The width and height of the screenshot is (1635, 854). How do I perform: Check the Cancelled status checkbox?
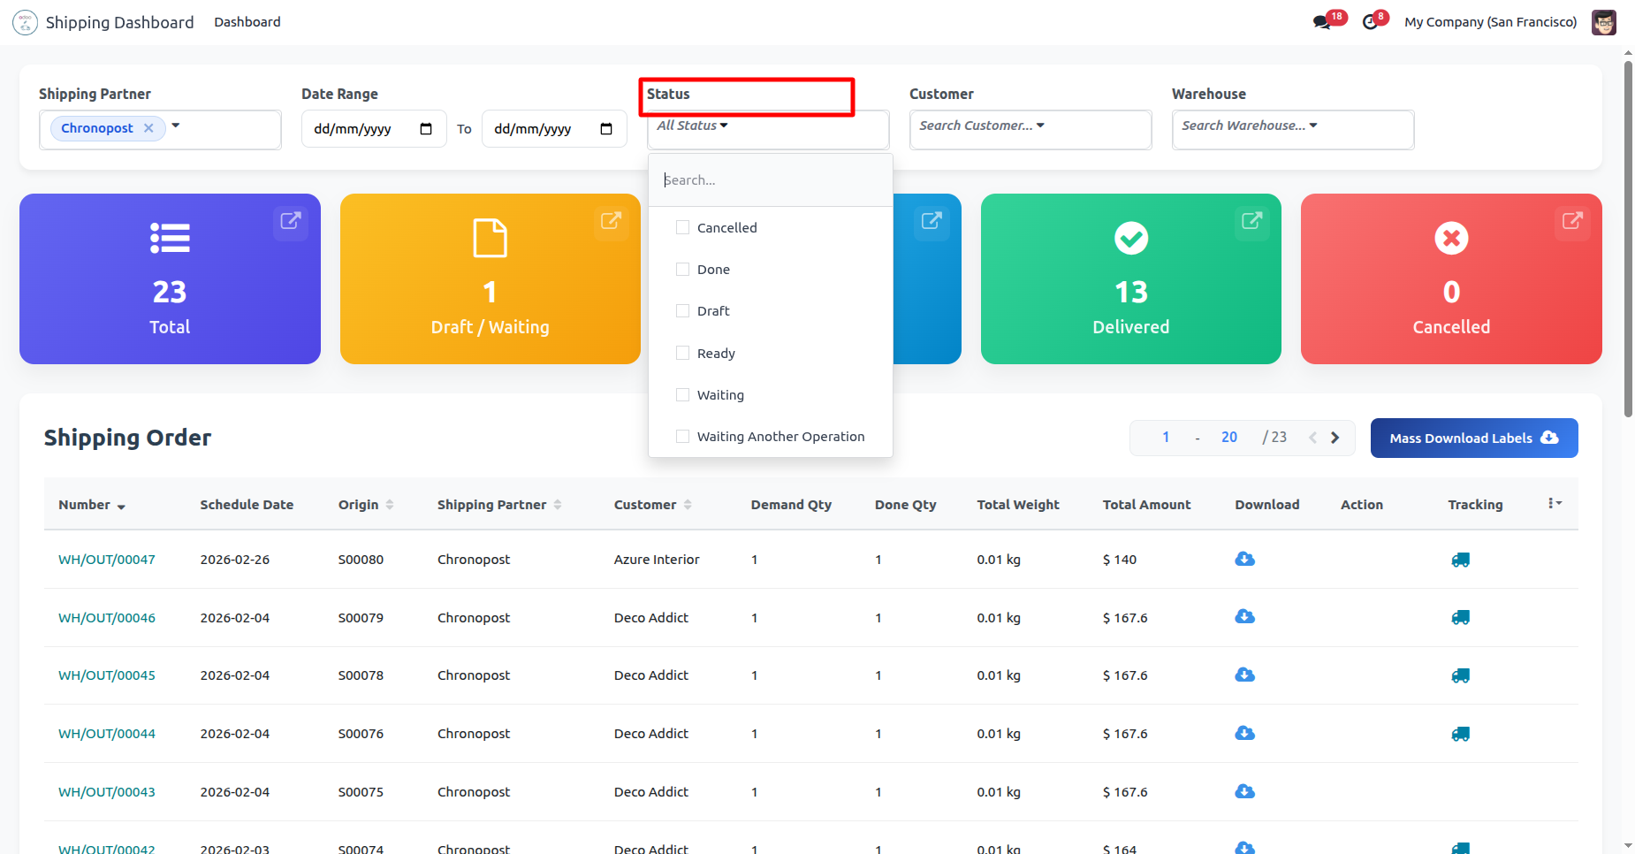[682, 227]
